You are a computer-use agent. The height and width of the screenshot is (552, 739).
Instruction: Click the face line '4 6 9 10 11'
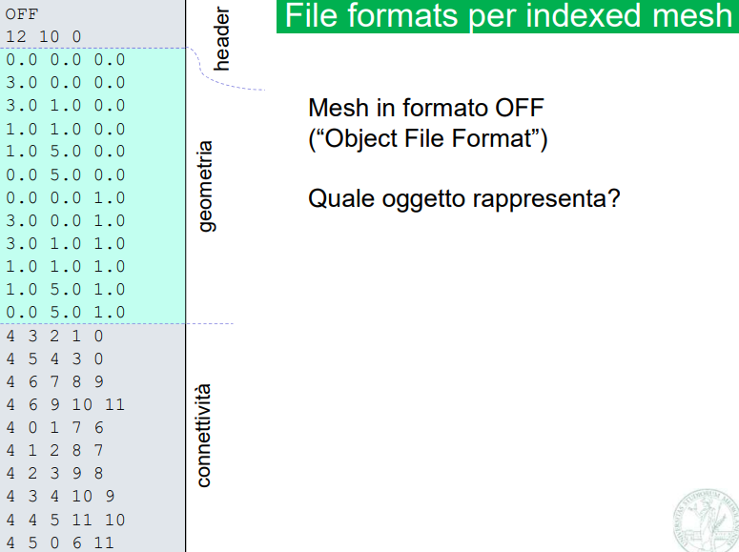65,404
